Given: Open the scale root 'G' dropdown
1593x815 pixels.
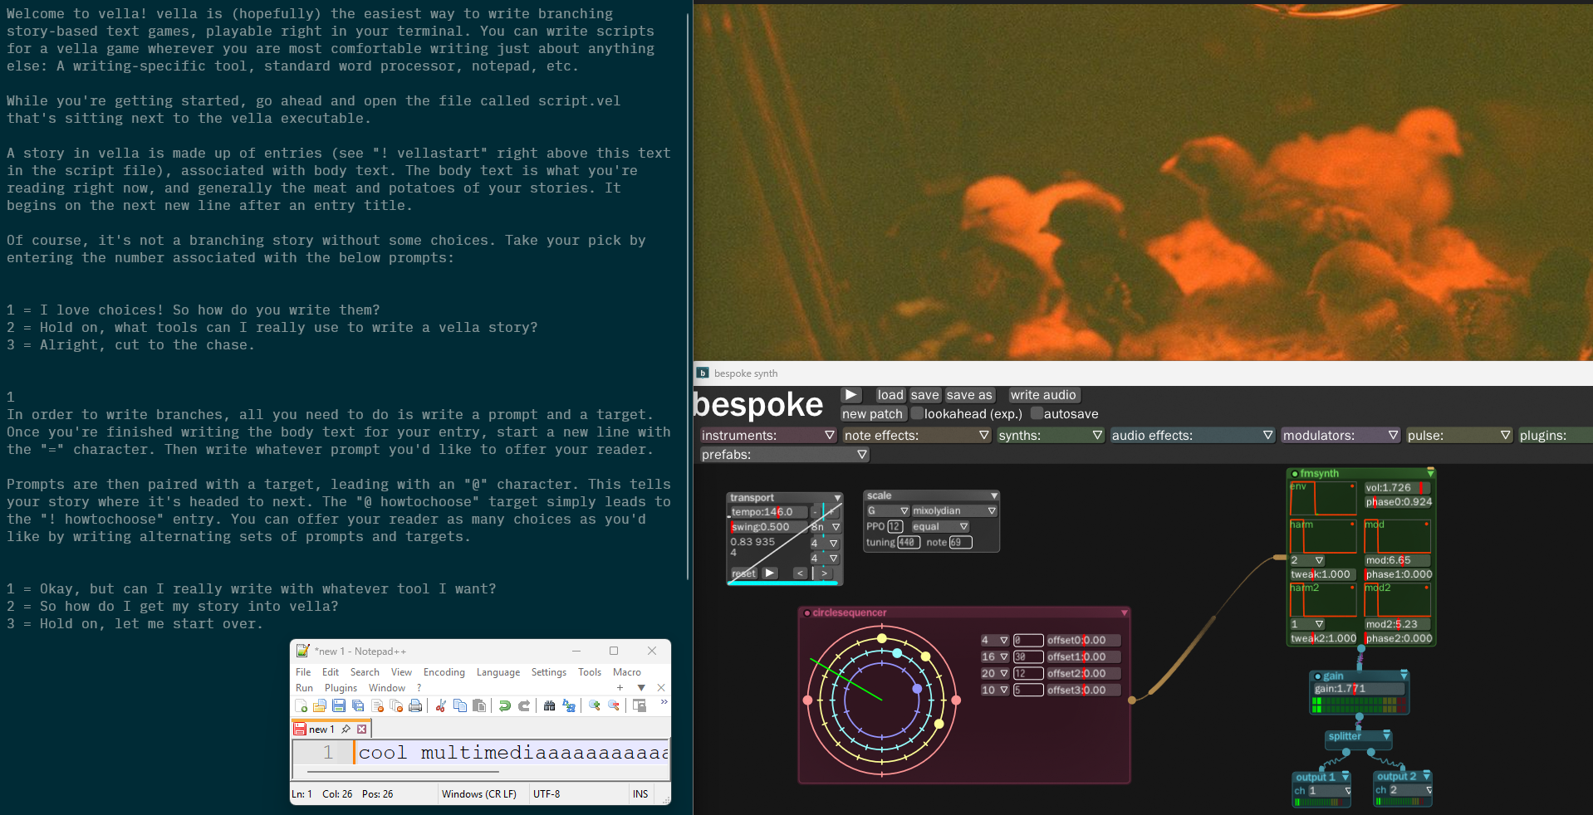Looking at the screenshot, I should (887, 511).
